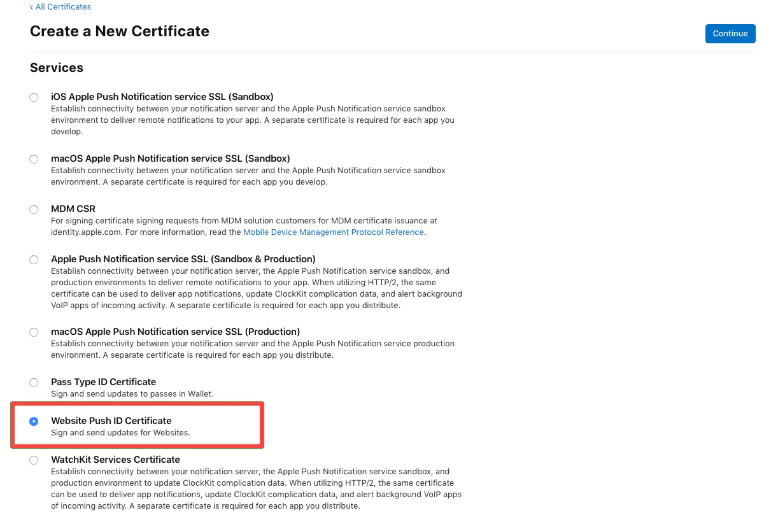Select Apple Push Notification service SSL (Sandbox & Production)

(x=34, y=259)
